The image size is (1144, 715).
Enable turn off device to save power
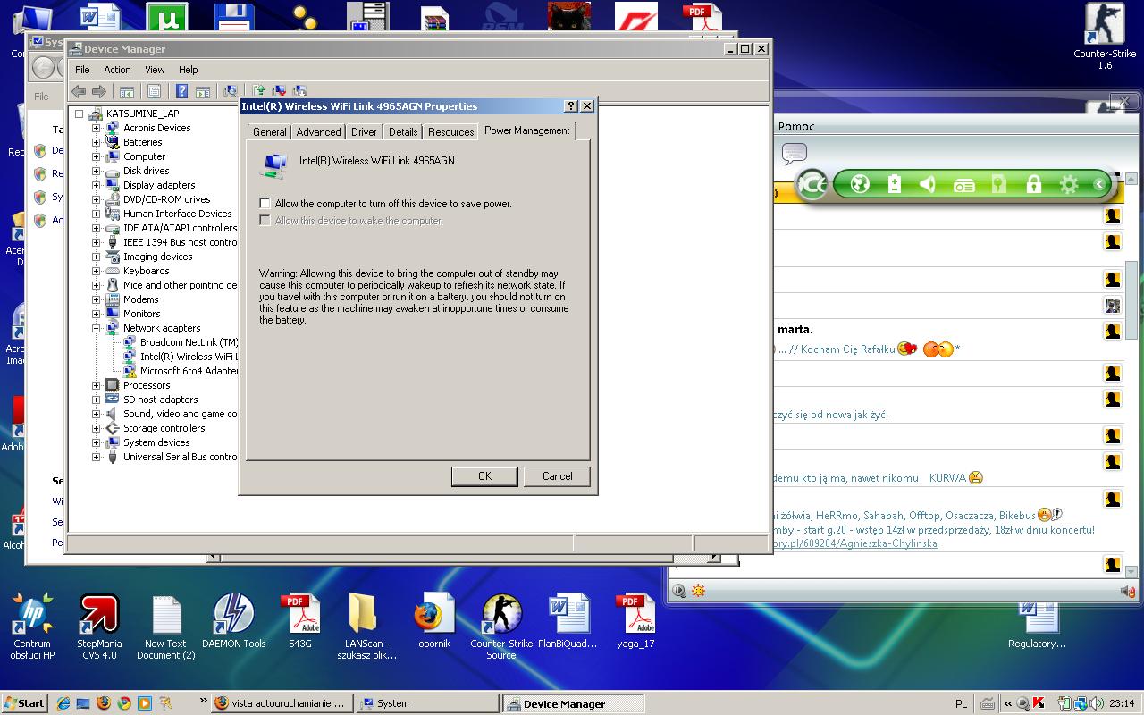(265, 204)
